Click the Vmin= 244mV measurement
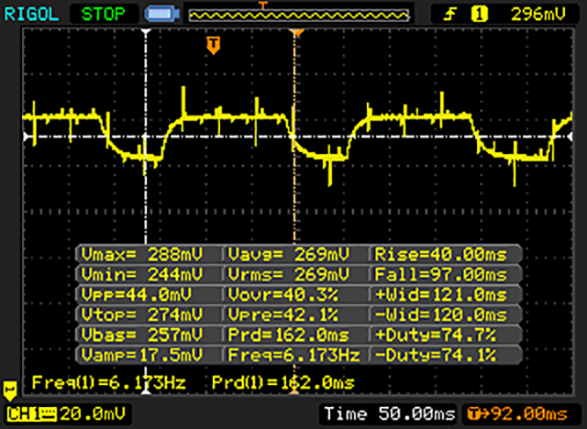587x429 pixels. (142, 274)
